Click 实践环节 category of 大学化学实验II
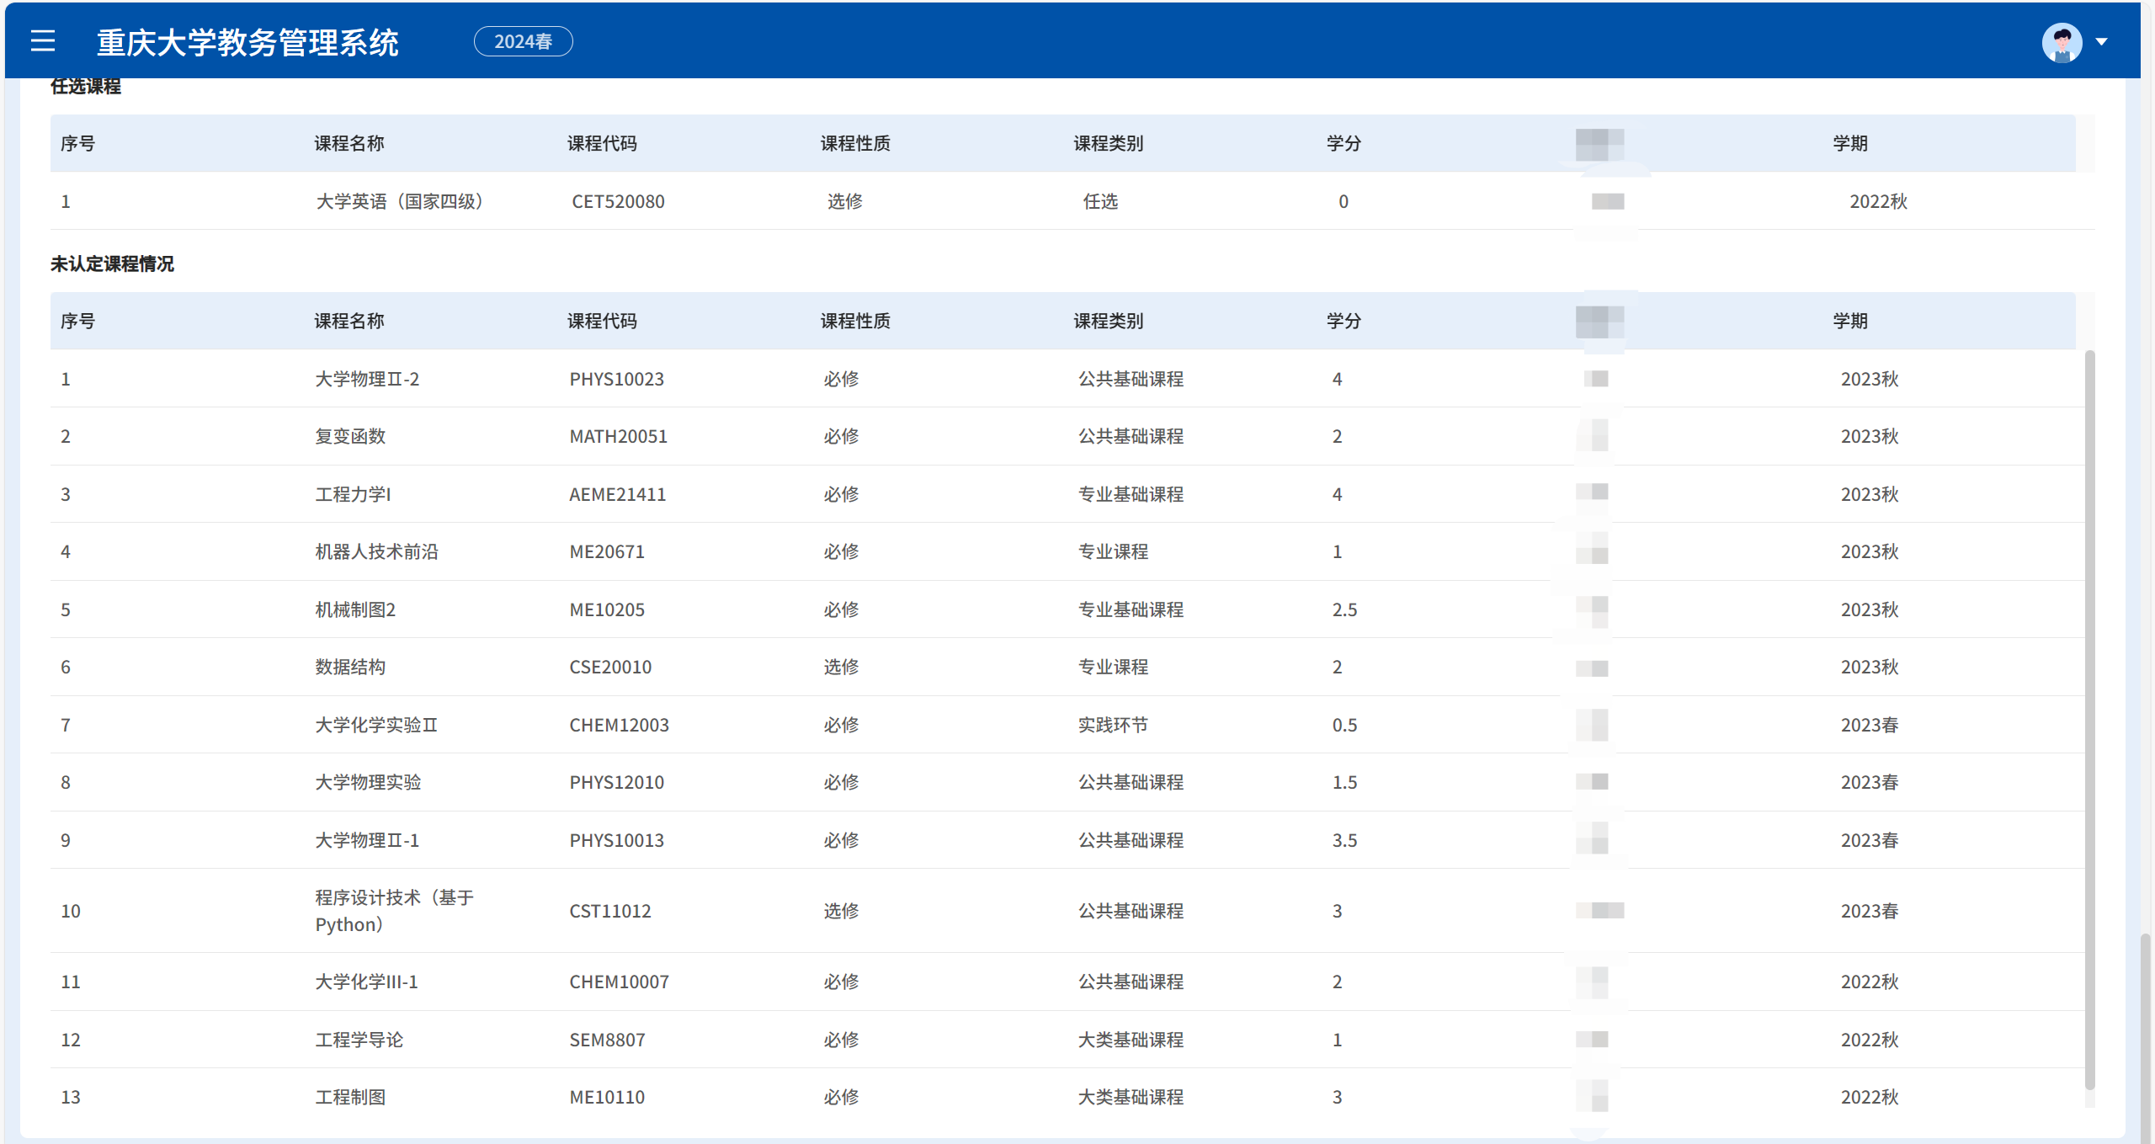The height and width of the screenshot is (1144, 2155). [1113, 725]
